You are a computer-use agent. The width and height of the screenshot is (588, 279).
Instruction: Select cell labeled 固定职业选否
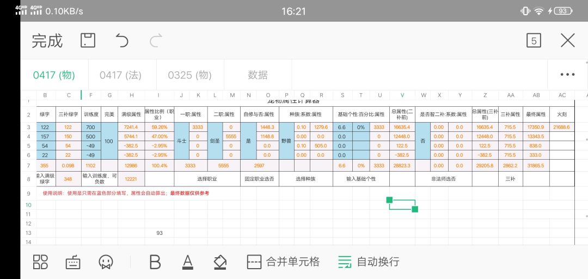coord(260,179)
